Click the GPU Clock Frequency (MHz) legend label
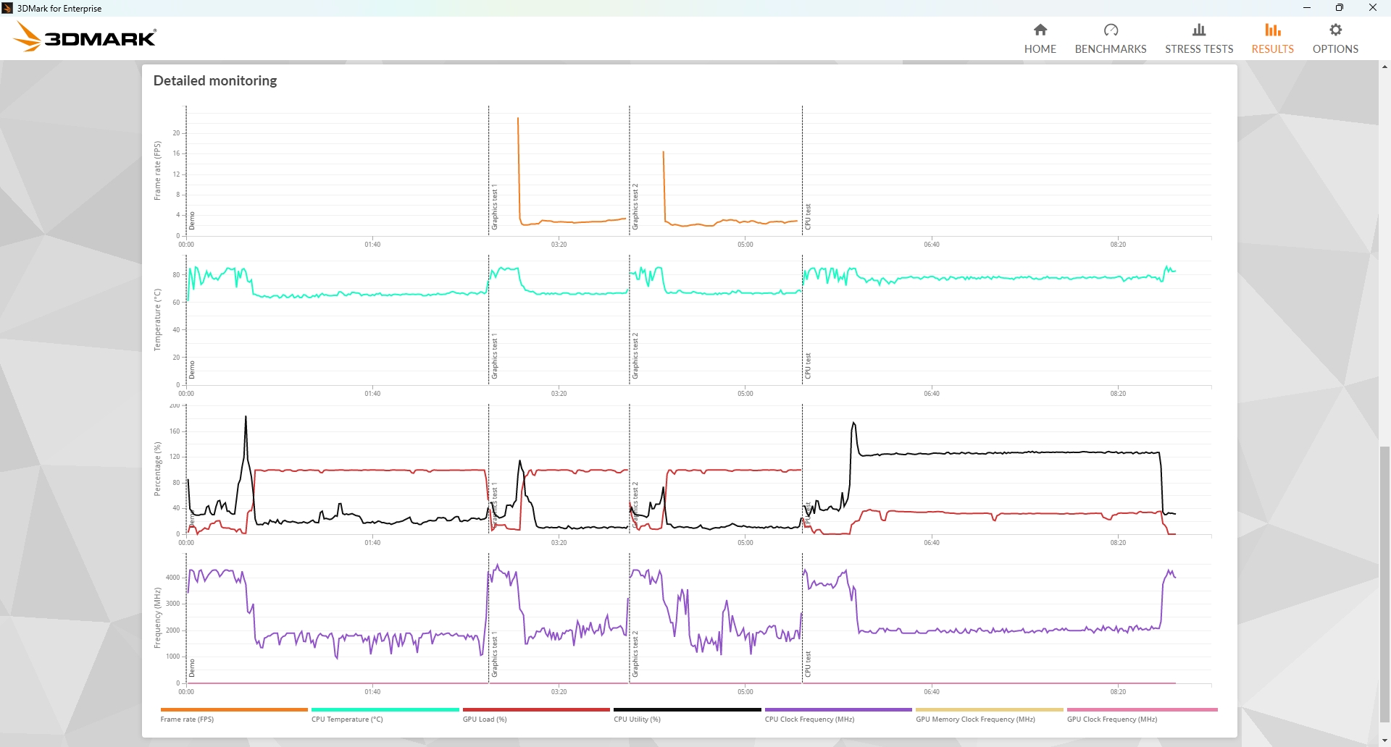The width and height of the screenshot is (1391, 747). click(x=1112, y=719)
